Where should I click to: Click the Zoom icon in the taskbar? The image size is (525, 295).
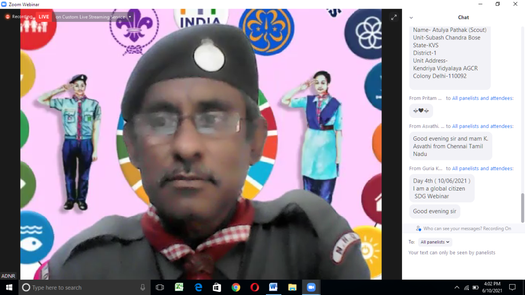311,287
